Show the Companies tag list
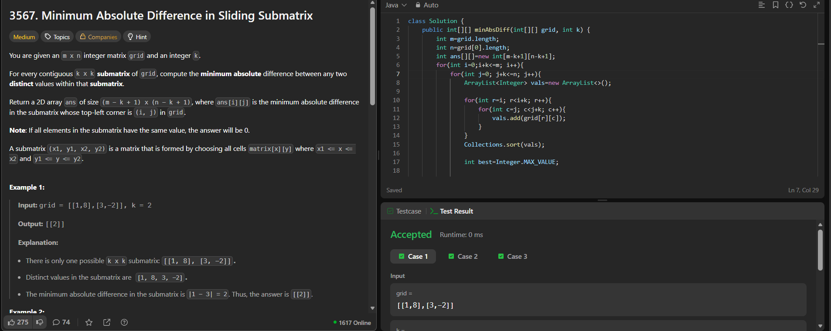This screenshot has width=831, height=331. (98, 37)
